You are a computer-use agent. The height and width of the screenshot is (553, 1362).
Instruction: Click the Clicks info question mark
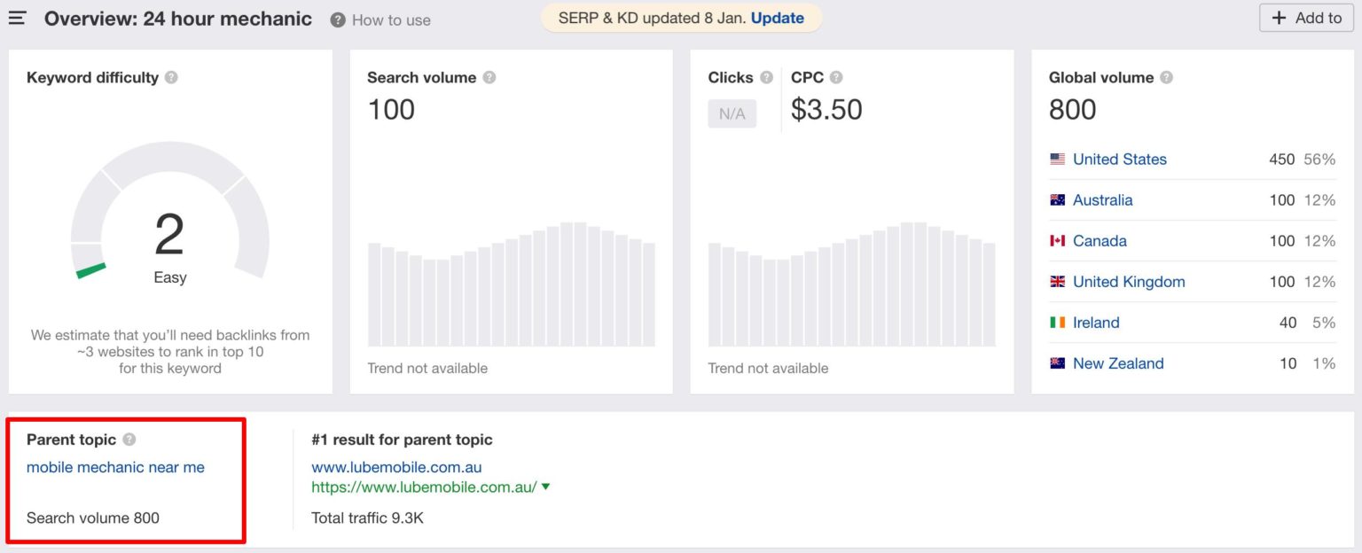point(766,78)
